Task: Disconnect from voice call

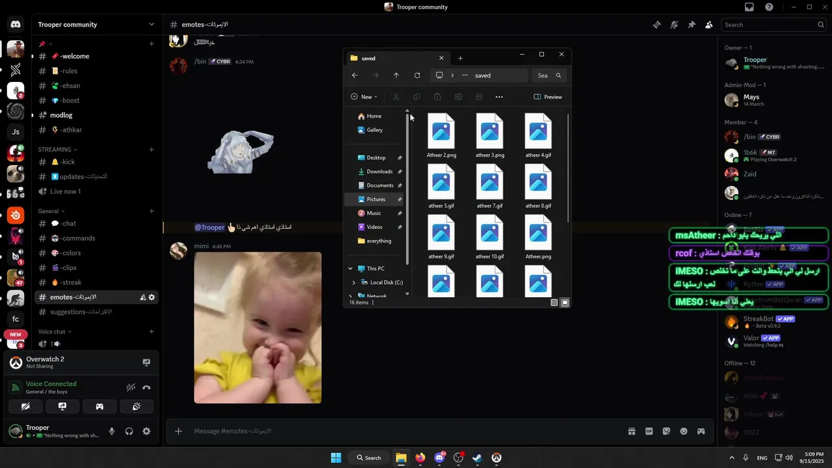Action: [x=146, y=387]
